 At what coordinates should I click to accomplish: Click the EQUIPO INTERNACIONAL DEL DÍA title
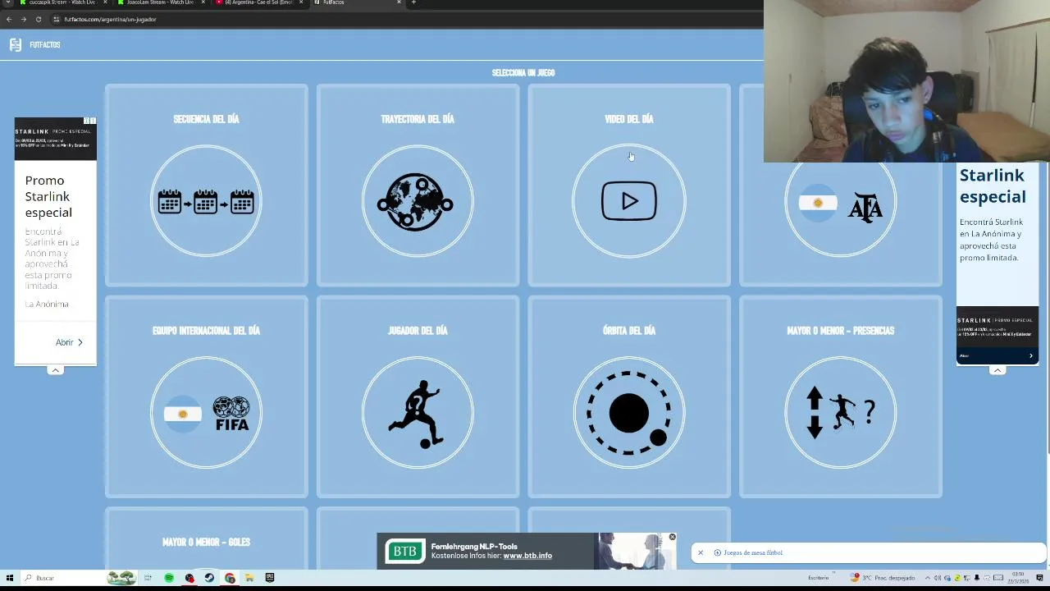[x=206, y=331]
